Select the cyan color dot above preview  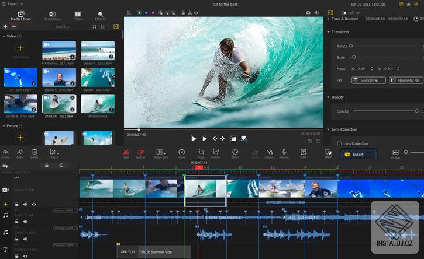tap(139, 13)
